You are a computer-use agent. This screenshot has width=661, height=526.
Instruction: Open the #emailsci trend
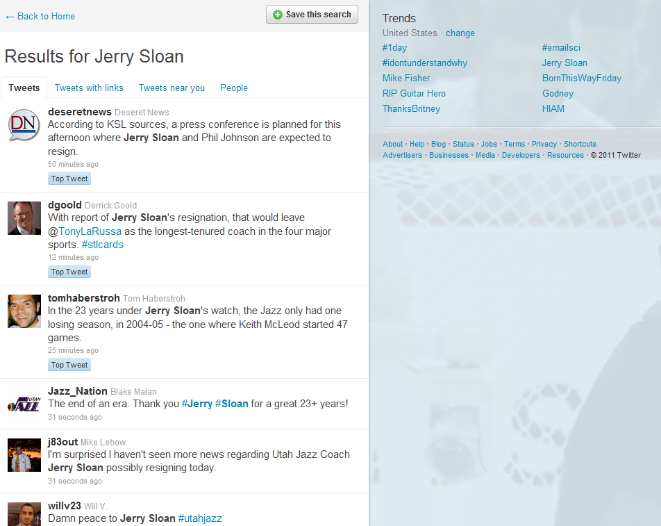[x=561, y=48]
